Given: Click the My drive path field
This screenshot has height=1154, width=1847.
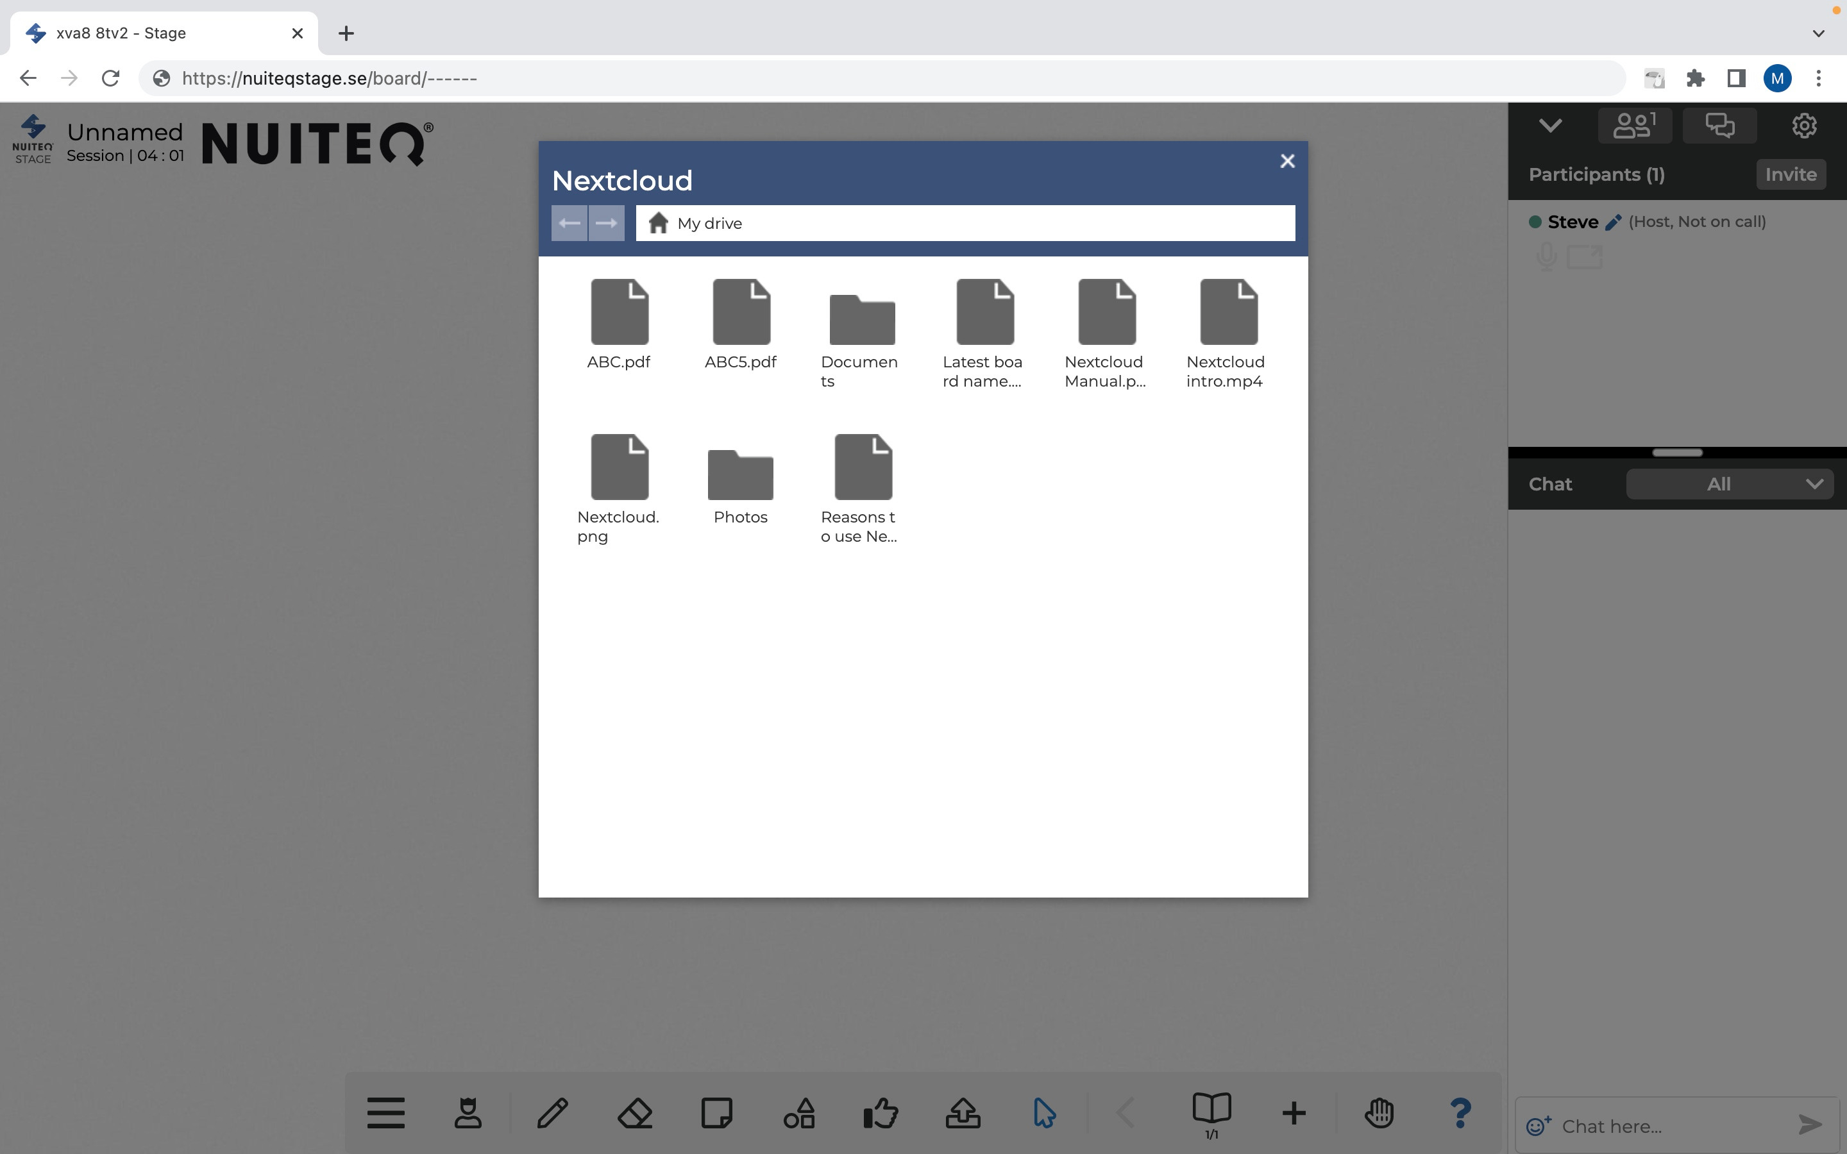Looking at the screenshot, I should (x=965, y=223).
